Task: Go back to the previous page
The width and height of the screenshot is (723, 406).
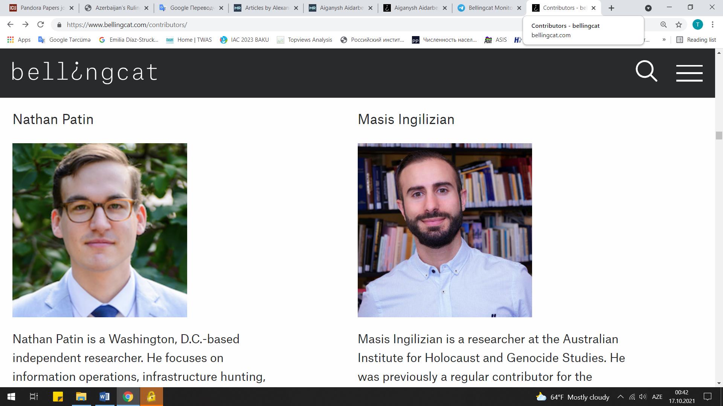Action: click(10, 25)
